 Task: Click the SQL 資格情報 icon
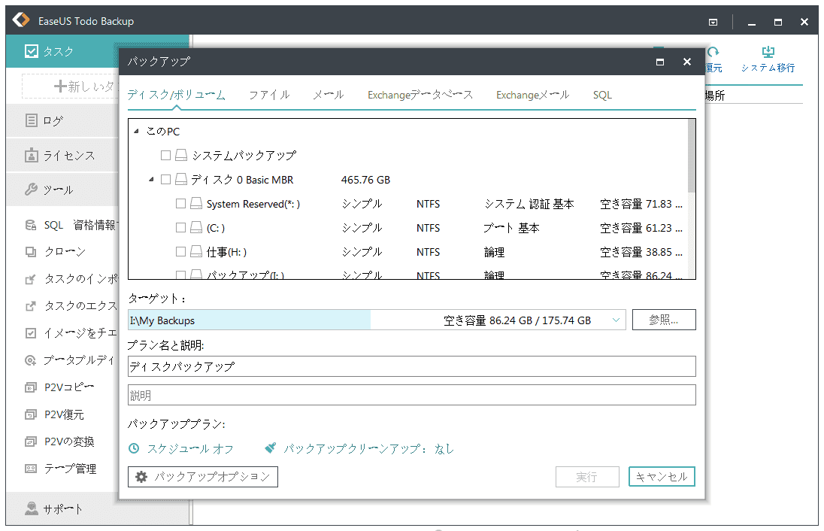coord(31,225)
